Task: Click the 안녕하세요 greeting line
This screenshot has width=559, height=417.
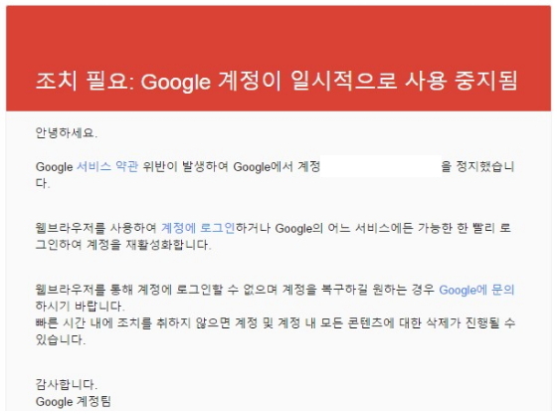Action: 67,133
